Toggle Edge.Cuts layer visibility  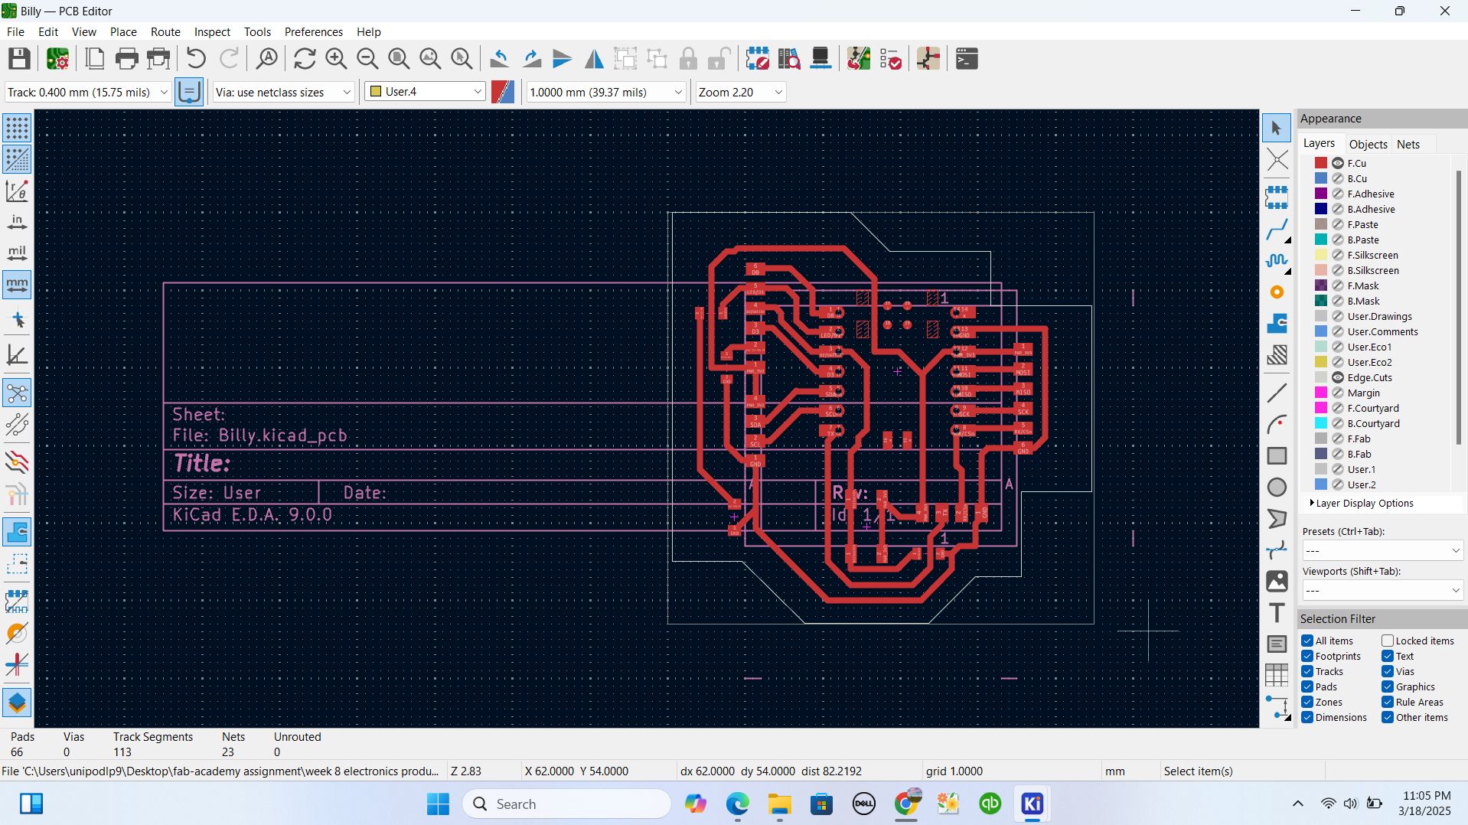click(1338, 377)
